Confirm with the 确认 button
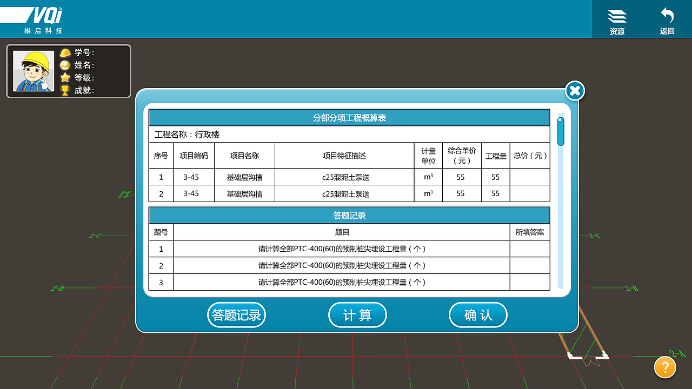The image size is (692, 389). pos(478,315)
